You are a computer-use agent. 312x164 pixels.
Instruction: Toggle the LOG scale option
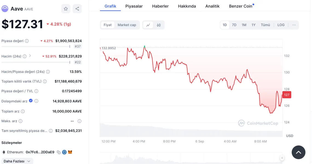click(281, 25)
